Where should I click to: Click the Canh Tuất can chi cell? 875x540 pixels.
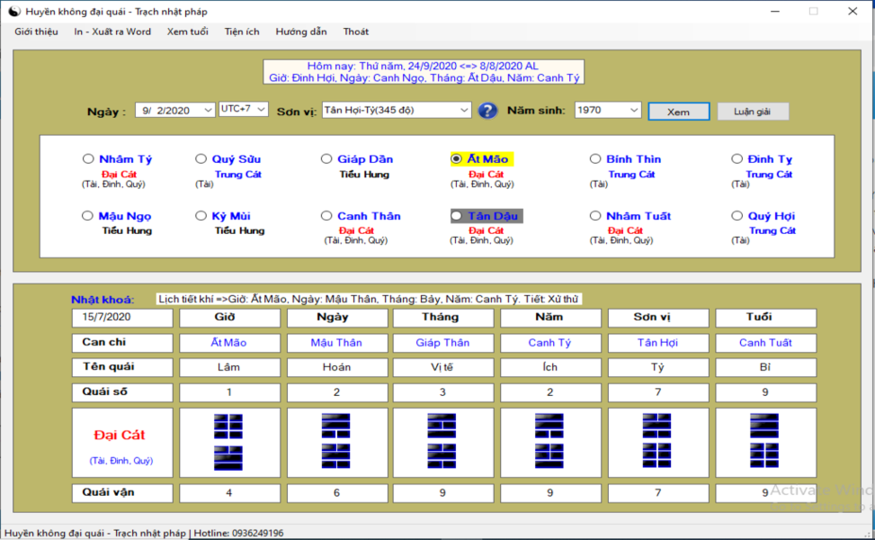765,343
